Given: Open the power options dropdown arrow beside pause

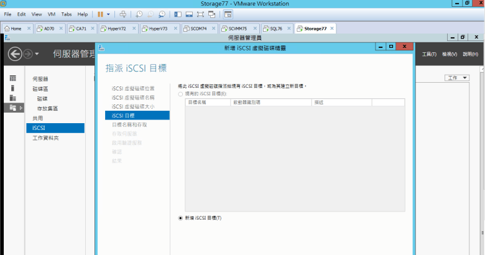Looking at the screenshot, I should click(x=109, y=14).
